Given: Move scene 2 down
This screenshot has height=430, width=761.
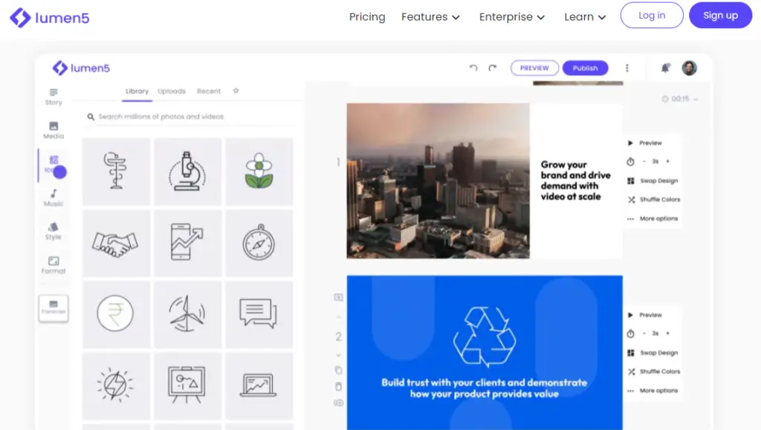Looking at the screenshot, I should (x=338, y=355).
